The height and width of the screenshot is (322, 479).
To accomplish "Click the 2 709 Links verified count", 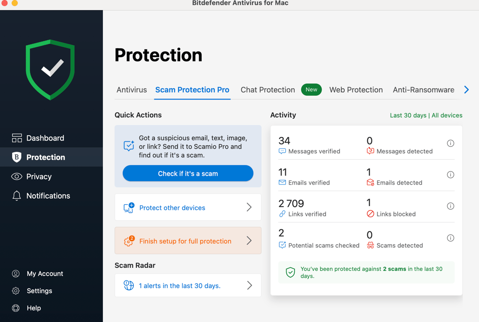I will click(x=291, y=203).
